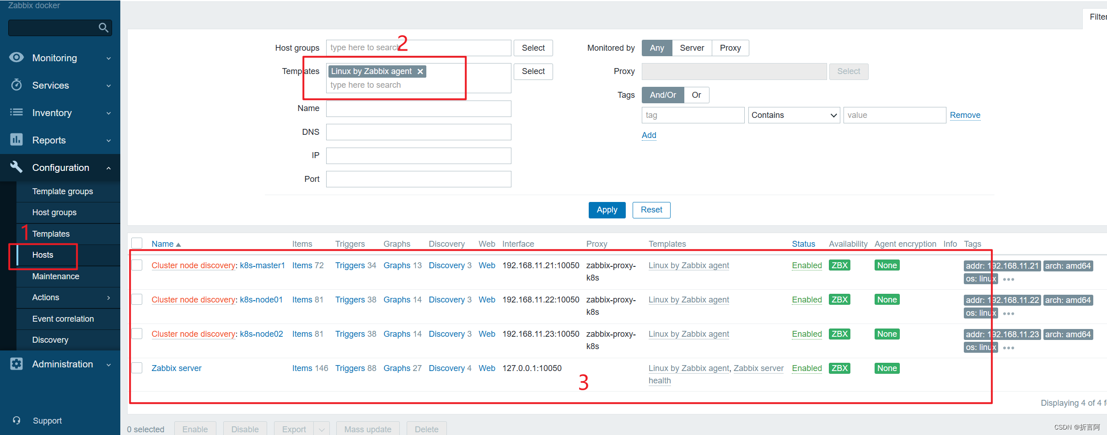Expand the Actions submenu arrow
This screenshot has width=1107, height=435.
pyautogui.click(x=108, y=298)
